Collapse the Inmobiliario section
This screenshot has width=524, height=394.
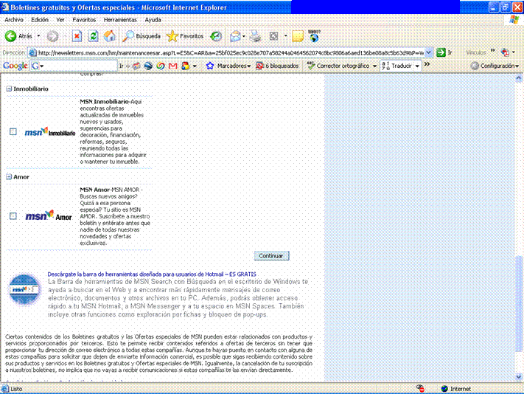9,89
